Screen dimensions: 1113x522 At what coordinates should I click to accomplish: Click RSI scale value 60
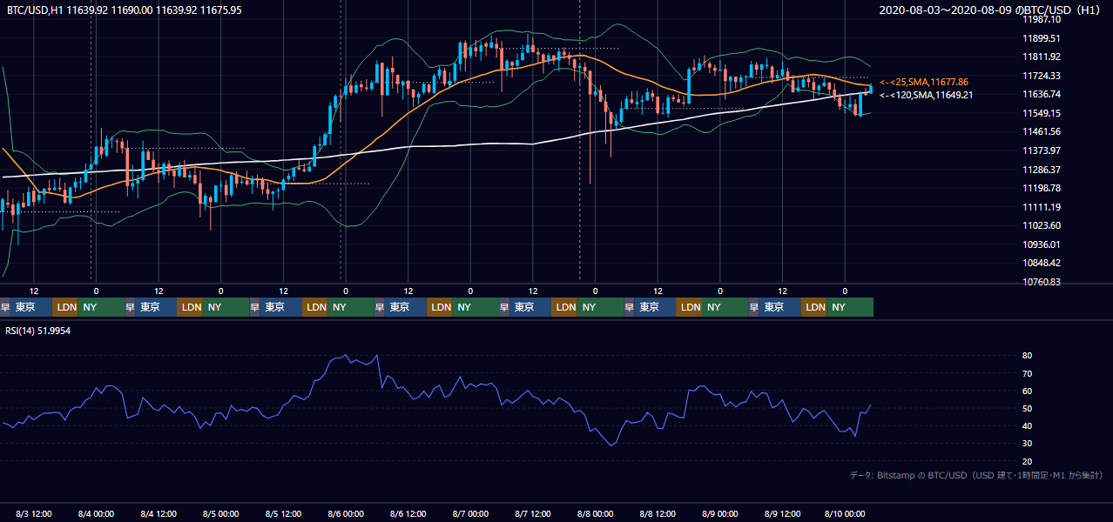pos(1028,391)
